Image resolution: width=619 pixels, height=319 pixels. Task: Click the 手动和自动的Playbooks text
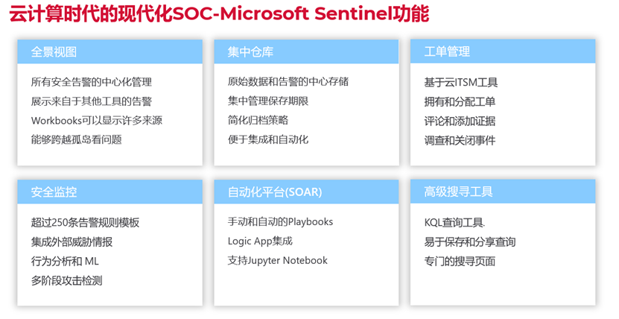click(280, 222)
